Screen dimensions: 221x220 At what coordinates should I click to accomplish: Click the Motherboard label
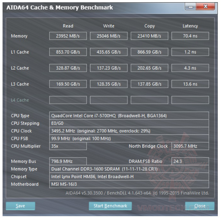[25, 184]
